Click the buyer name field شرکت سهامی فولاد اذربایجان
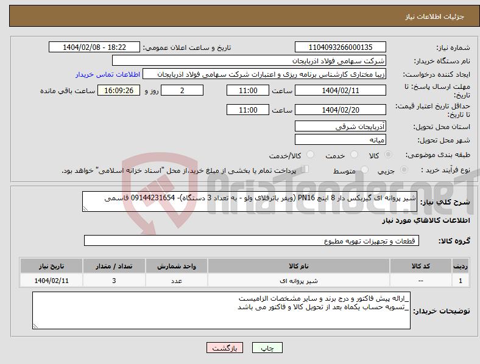Image resolution: width=480 pixels, height=364 pixels. point(249,60)
